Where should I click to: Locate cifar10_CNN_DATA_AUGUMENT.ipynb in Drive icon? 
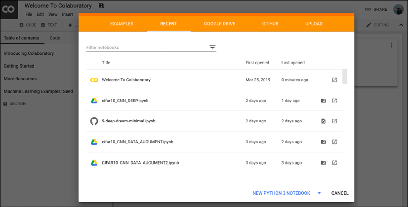pyautogui.click(x=323, y=142)
